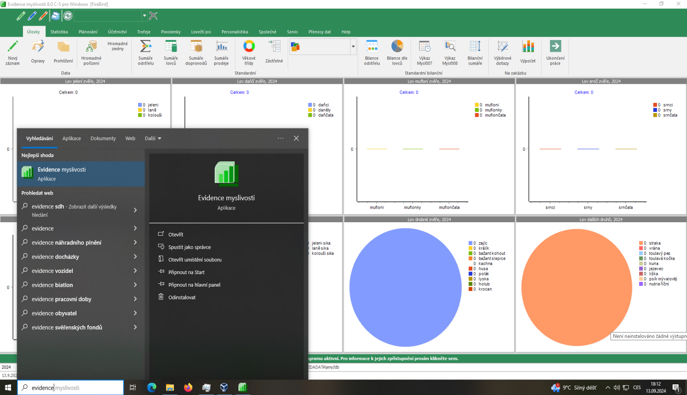Click the blue pencil quick-access icon
687x395 pixels.
(x=32, y=16)
